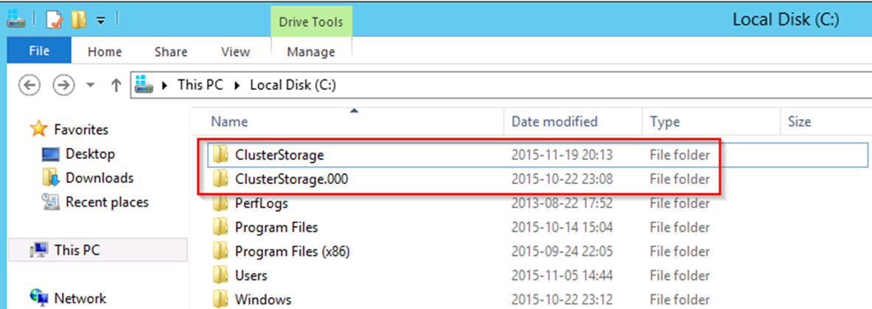Select Favorites in the navigation pane
The height and width of the screenshot is (309, 872).
pyautogui.click(x=81, y=129)
